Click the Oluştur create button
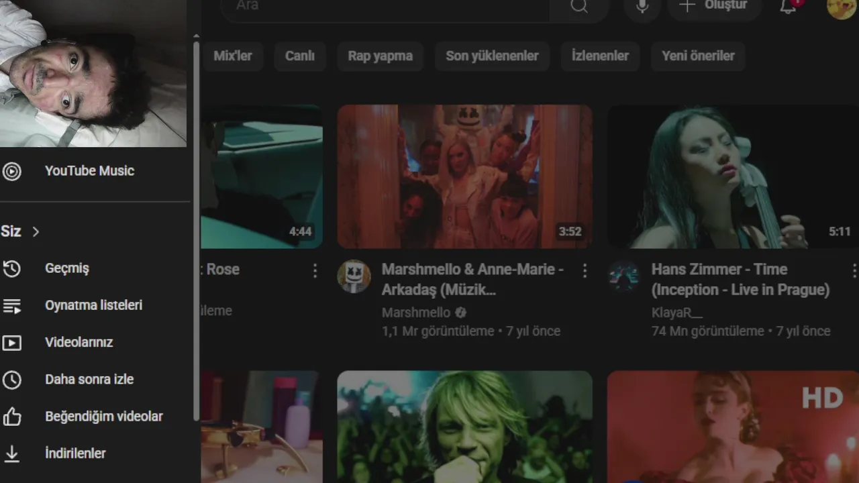 [713, 7]
